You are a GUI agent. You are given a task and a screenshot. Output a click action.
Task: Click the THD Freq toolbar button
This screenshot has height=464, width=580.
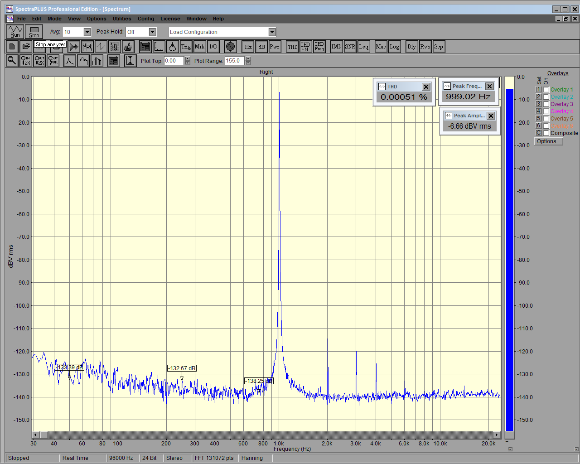319,46
